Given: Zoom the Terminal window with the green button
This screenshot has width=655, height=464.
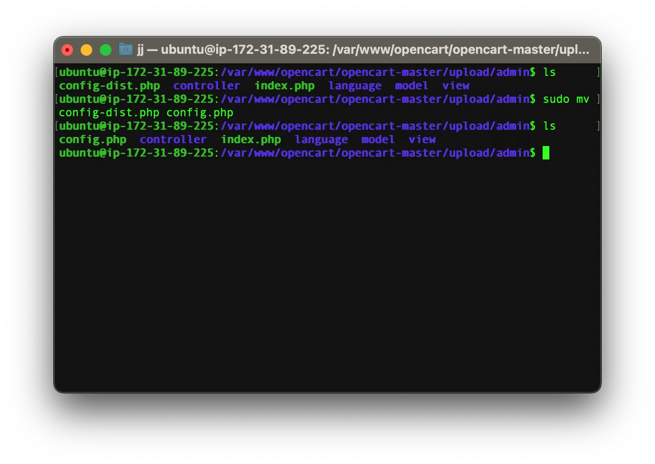Looking at the screenshot, I should 106,50.
